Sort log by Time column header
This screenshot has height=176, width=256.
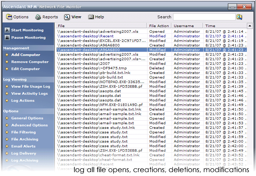click(x=225, y=26)
